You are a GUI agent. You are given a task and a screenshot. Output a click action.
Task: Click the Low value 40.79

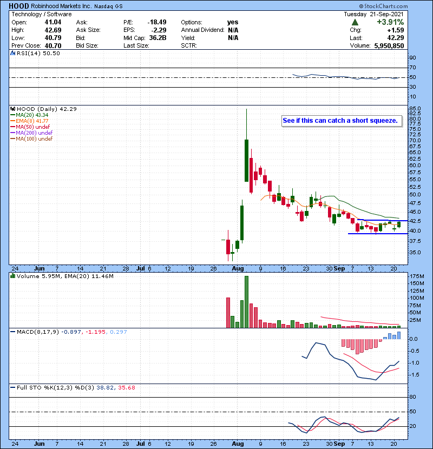point(53,38)
